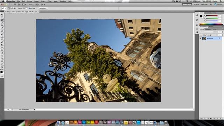Choose Subtract from Selection mode

pyautogui.click(x=13, y=8)
